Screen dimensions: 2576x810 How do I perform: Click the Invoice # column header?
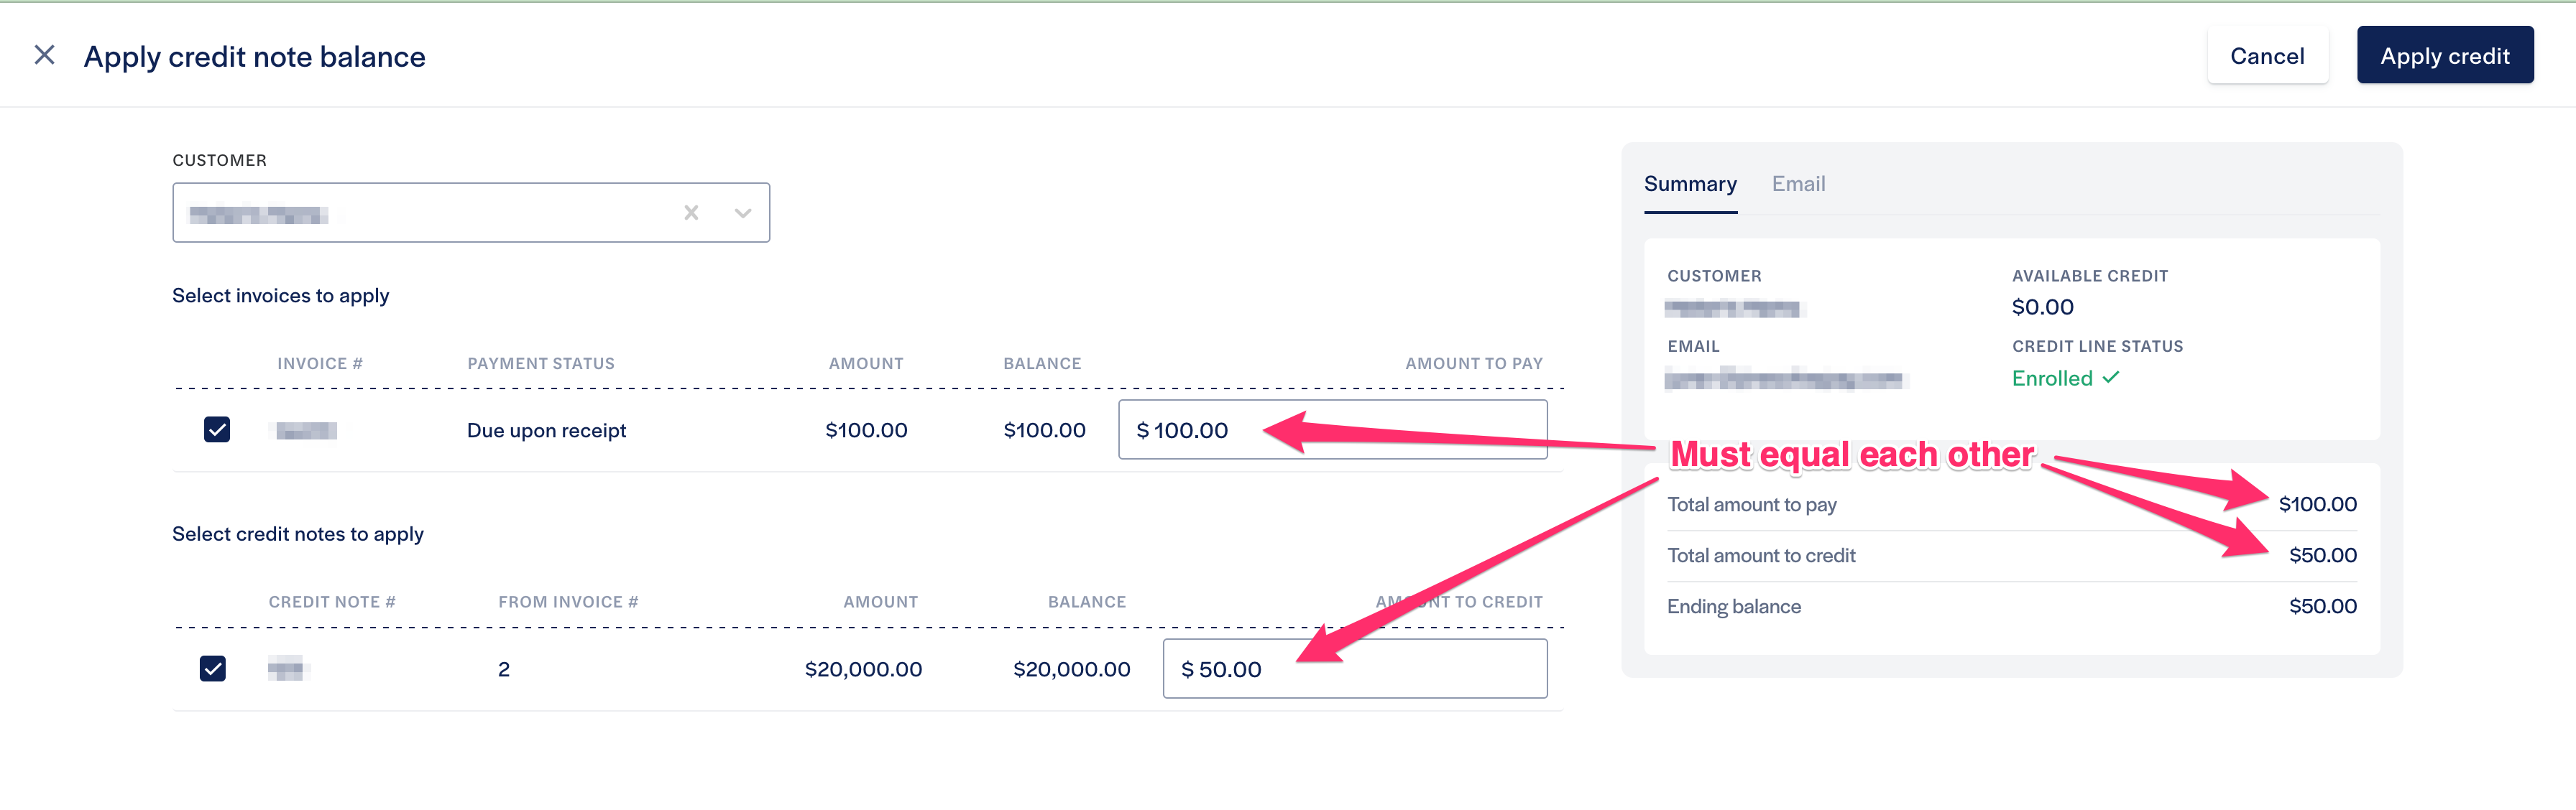320,363
